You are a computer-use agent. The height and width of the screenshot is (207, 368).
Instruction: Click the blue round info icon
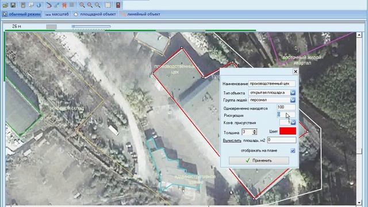pyautogui.click(x=39, y=5)
